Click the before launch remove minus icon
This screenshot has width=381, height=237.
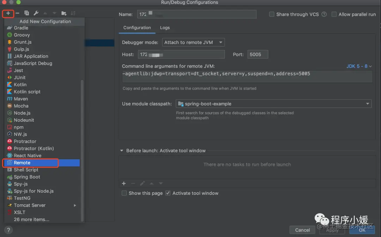(x=133, y=184)
